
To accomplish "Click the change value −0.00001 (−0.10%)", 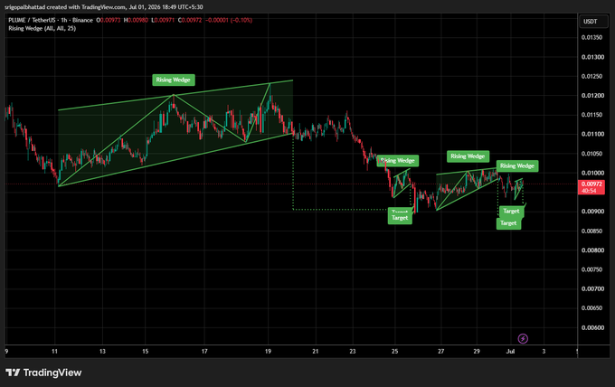I will tap(229, 20).
